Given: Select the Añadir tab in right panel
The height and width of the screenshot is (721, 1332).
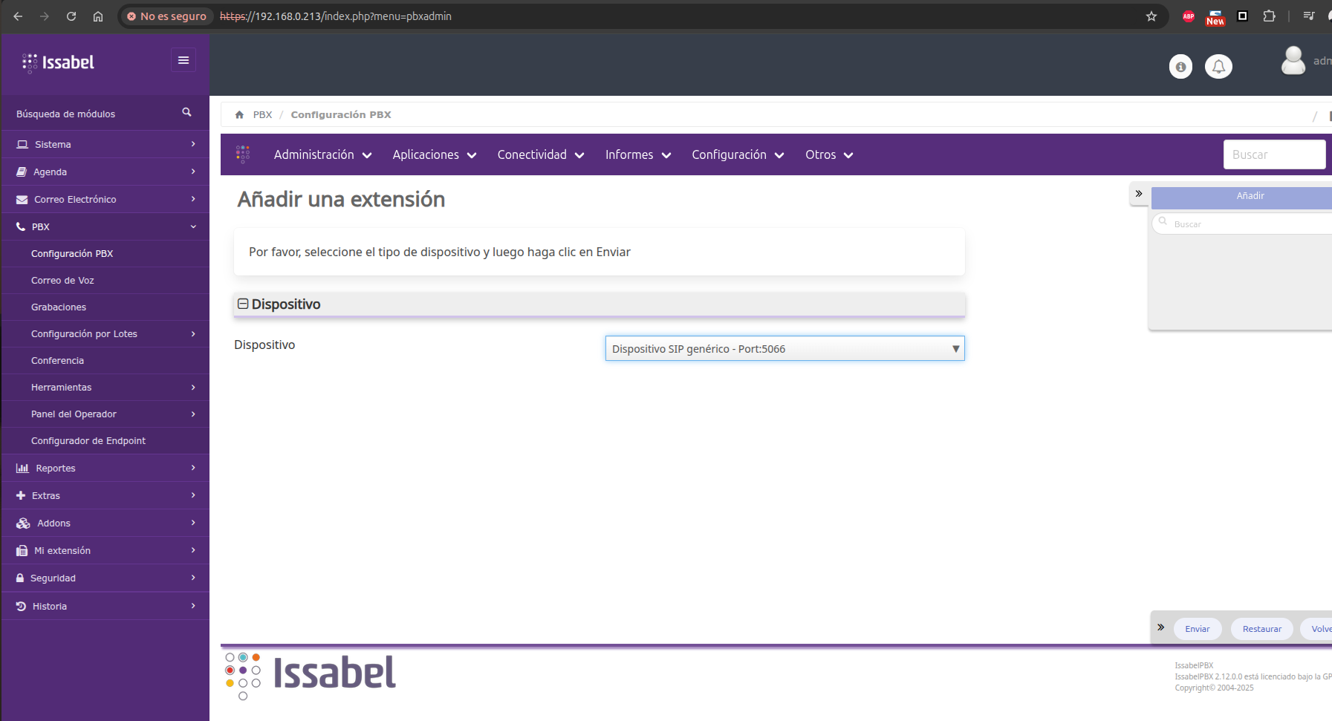Looking at the screenshot, I should click(x=1250, y=196).
